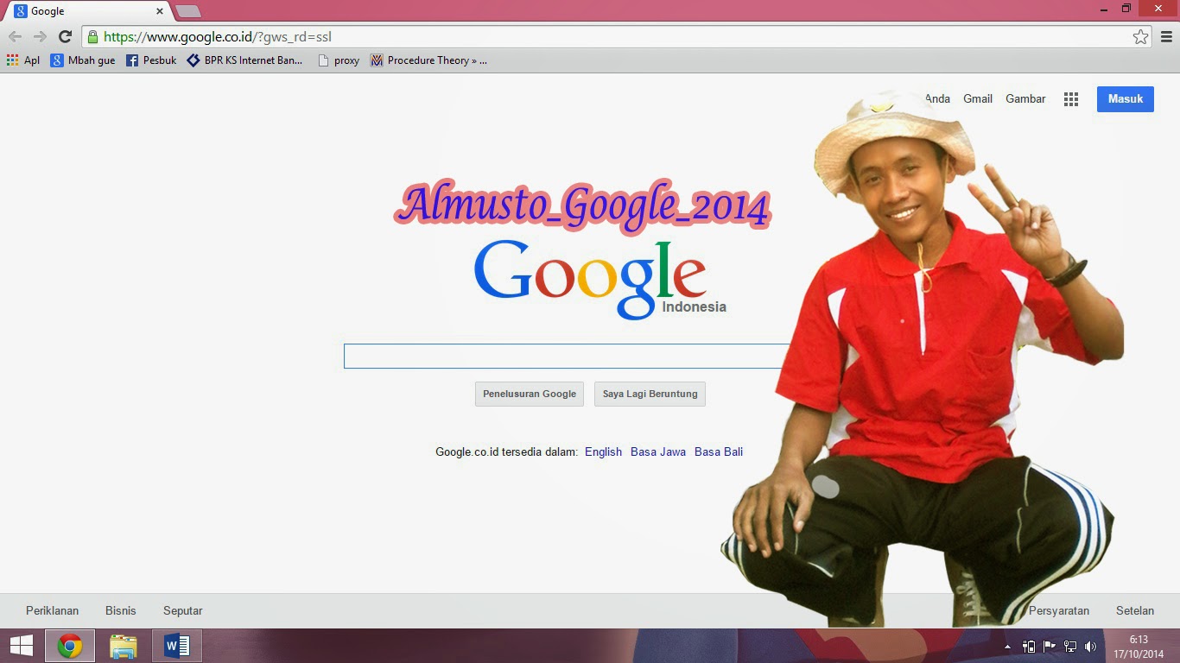Open the Apl apps bookmark shortcut
Image resolution: width=1180 pixels, height=663 pixels.
pos(23,60)
